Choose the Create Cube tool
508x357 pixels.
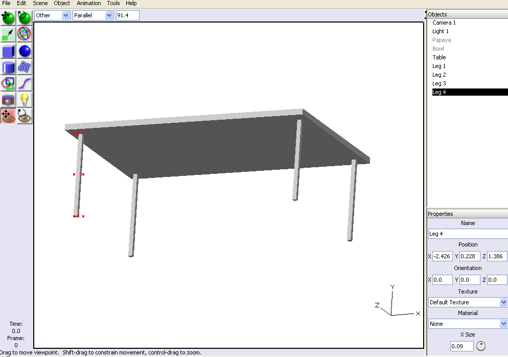point(8,51)
